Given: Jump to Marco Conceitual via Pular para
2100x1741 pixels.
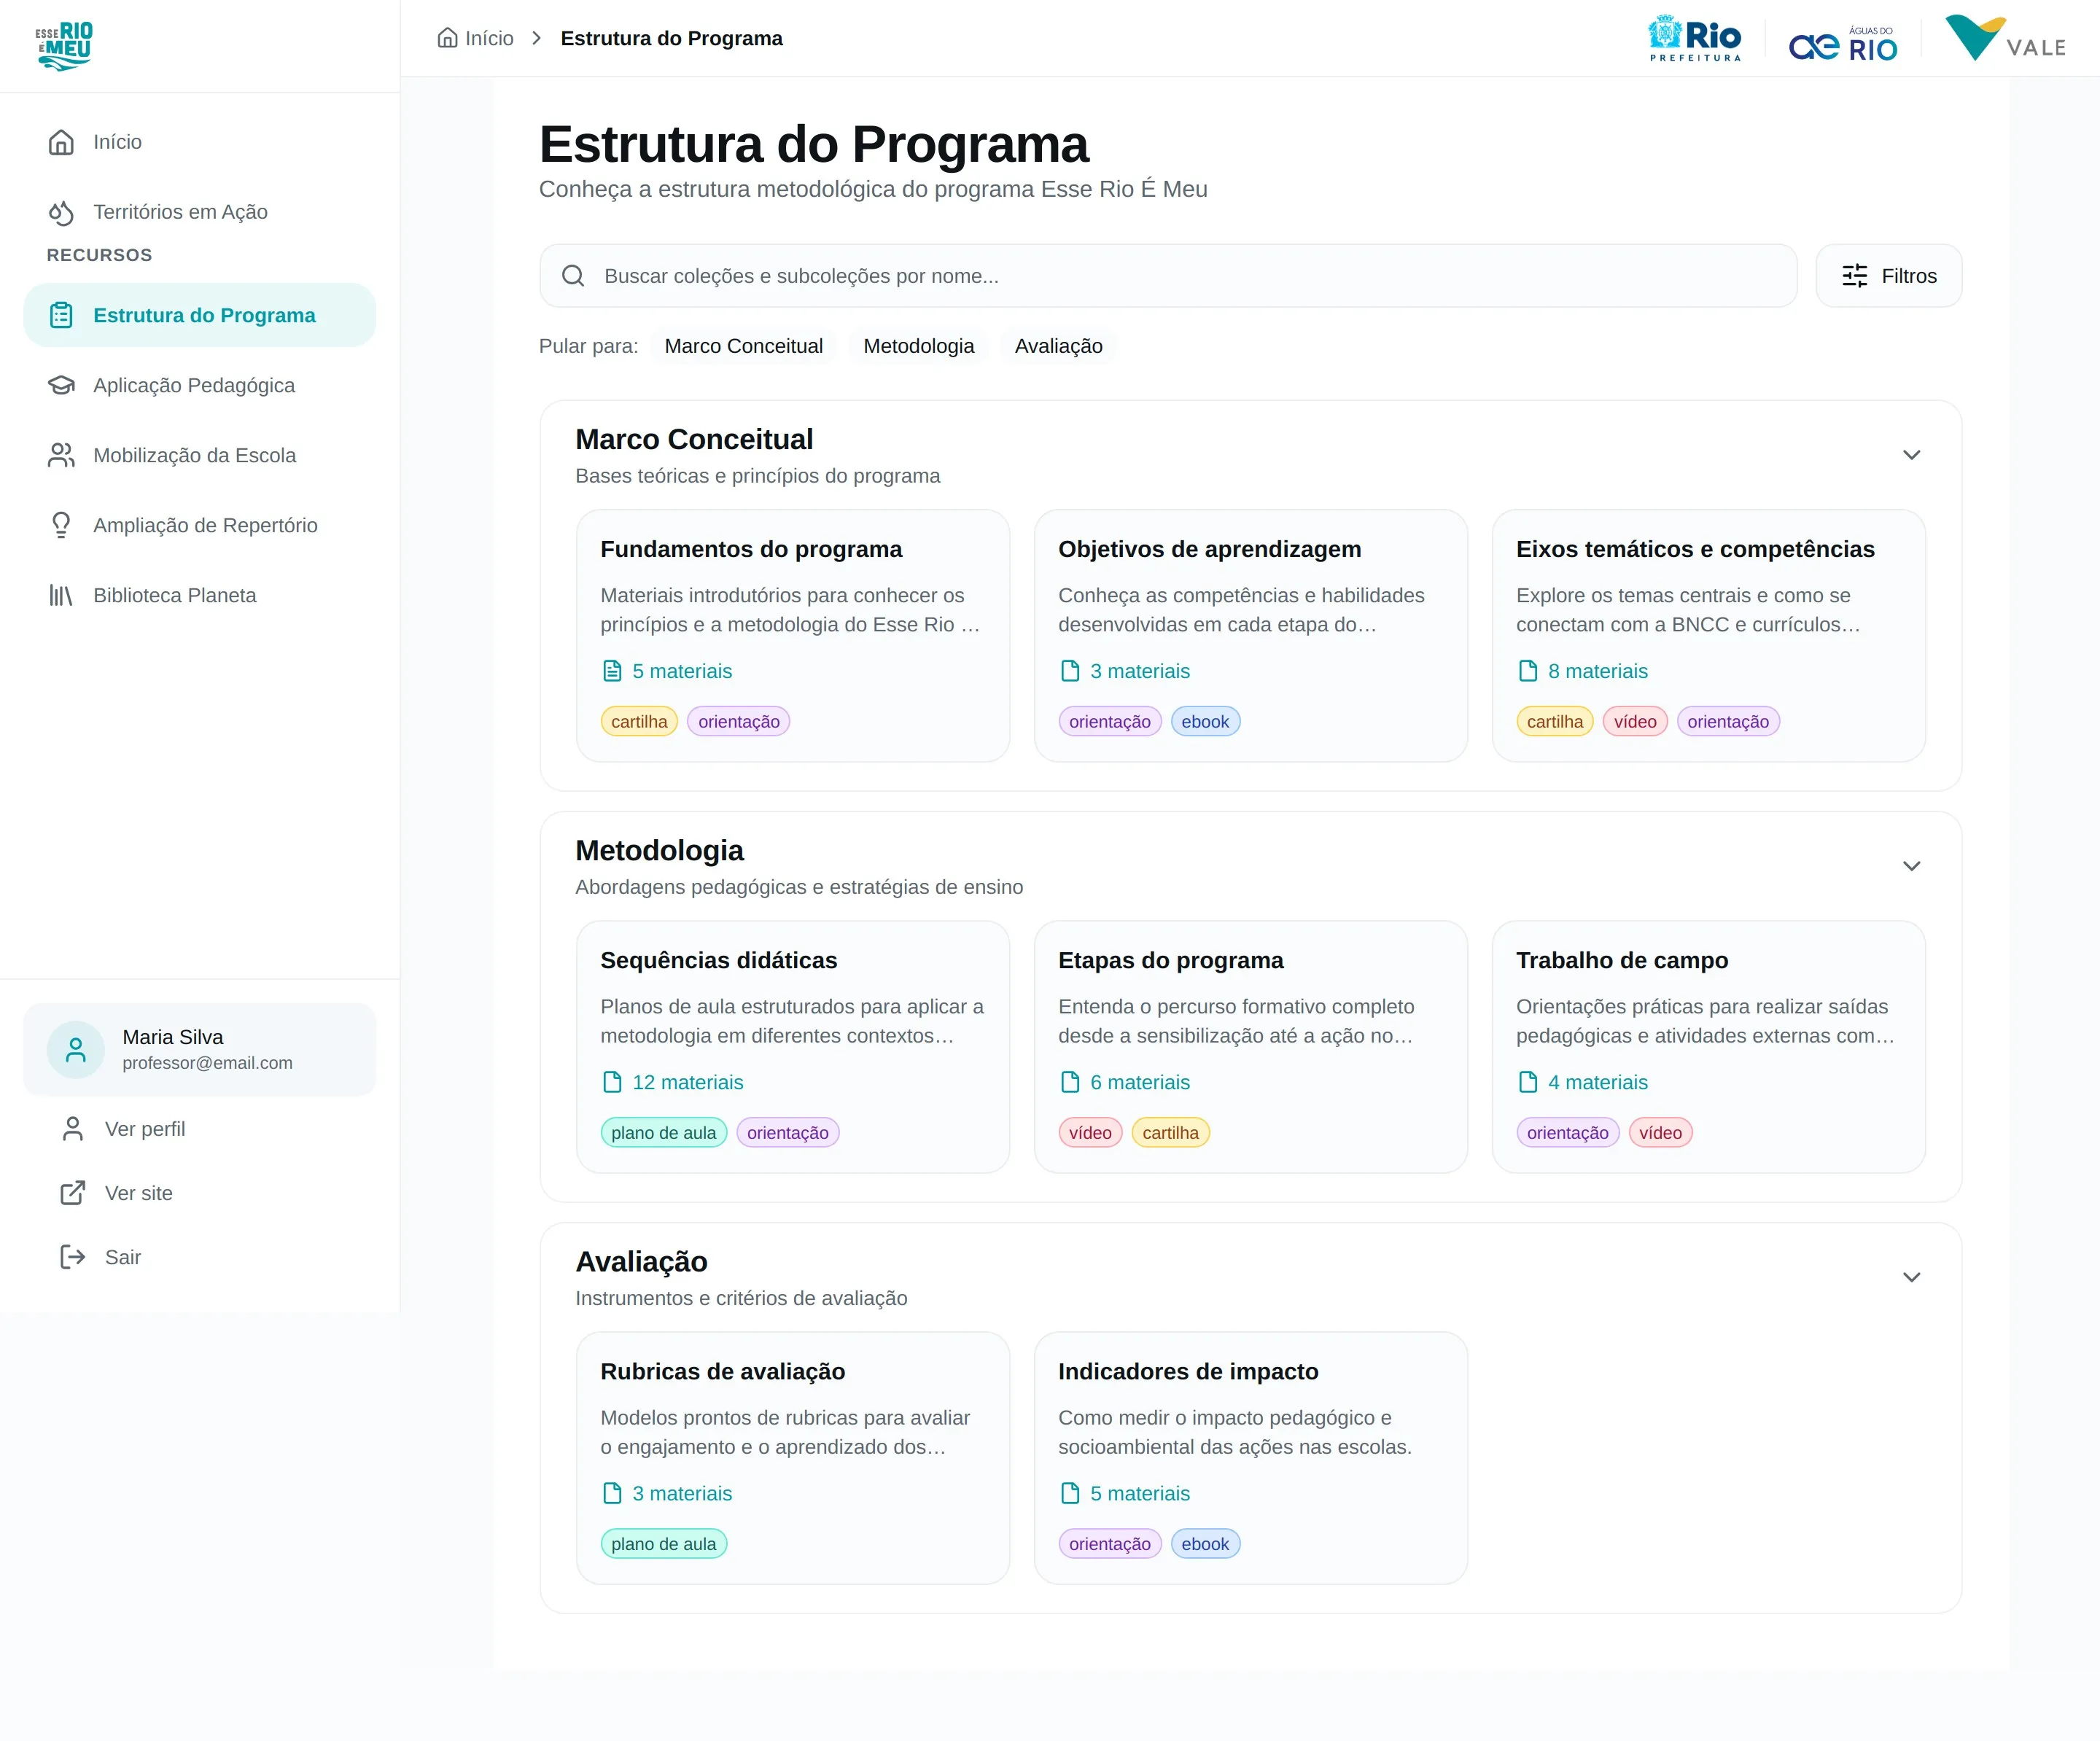Looking at the screenshot, I should pyautogui.click(x=743, y=346).
